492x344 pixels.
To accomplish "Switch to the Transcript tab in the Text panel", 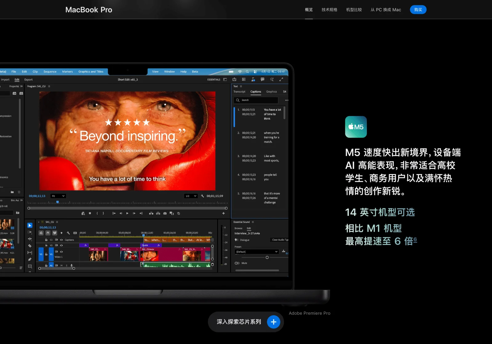I will tap(239, 92).
